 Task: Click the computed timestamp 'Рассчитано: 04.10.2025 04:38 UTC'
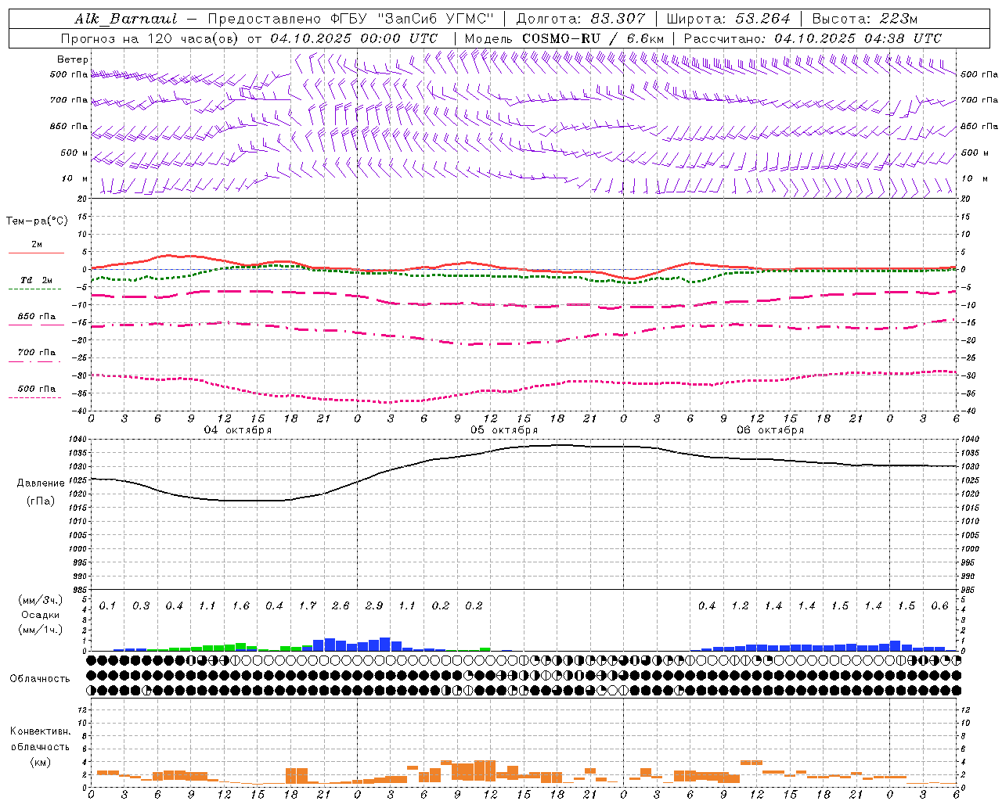click(813, 38)
